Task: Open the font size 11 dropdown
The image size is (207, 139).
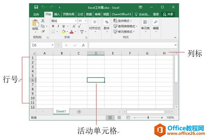Action: 85,21
